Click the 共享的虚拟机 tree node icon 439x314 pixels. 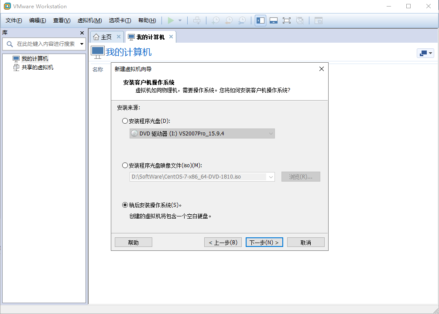tap(16, 68)
